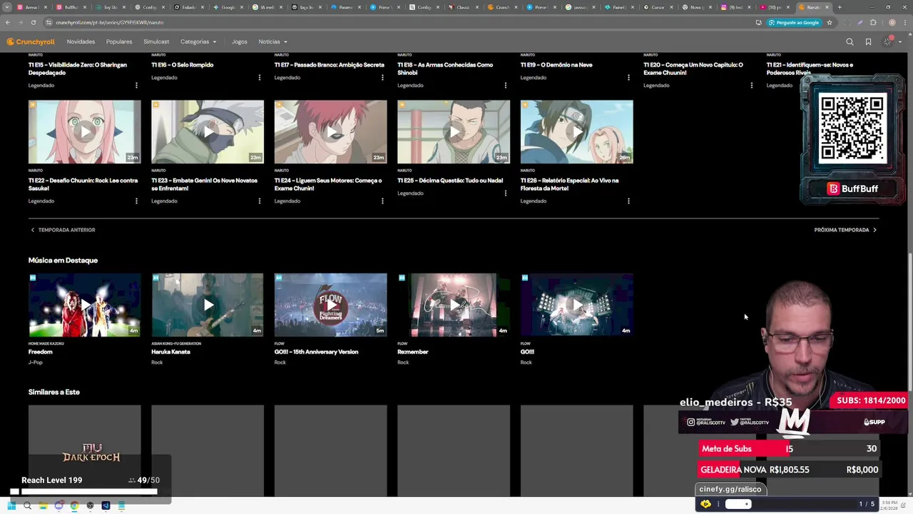Viewport: 913px width, 514px height.
Task: Open more options for T1 E24 episode
Action: click(x=382, y=201)
